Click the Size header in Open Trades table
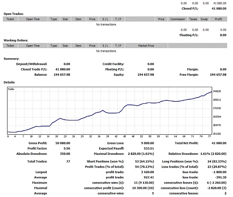233x197 pixels. [65, 19]
